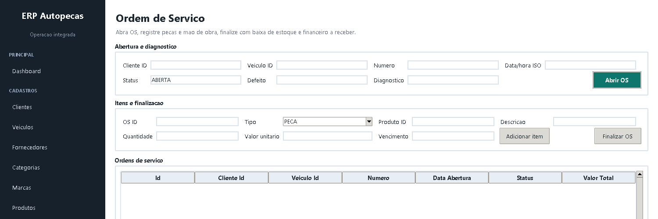The height and width of the screenshot is (219, 658).
Task: Focus the Vencimento input field
Action: pyautogui.click(x=453, y=136)
